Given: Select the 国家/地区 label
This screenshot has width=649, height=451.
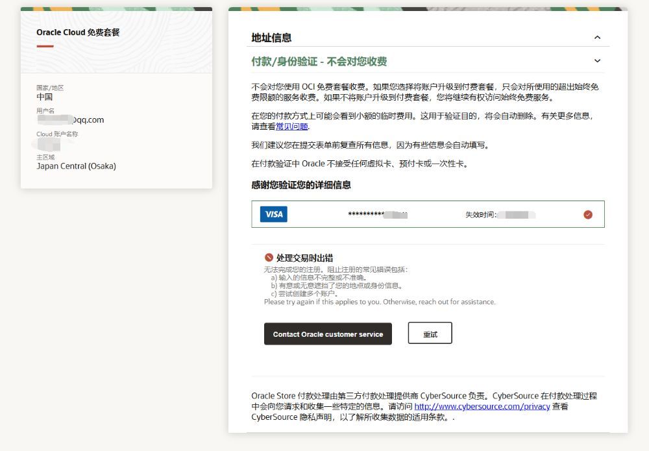Looking at the screenshot, I should (x=50, y=88).
